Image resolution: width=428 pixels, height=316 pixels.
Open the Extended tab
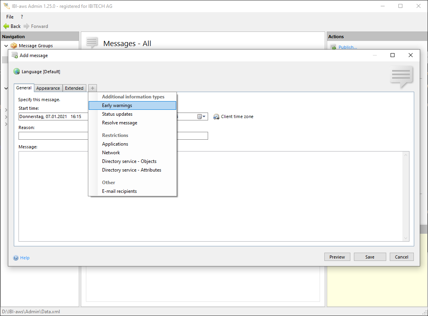pyautogui.click(x=74, y=88)
